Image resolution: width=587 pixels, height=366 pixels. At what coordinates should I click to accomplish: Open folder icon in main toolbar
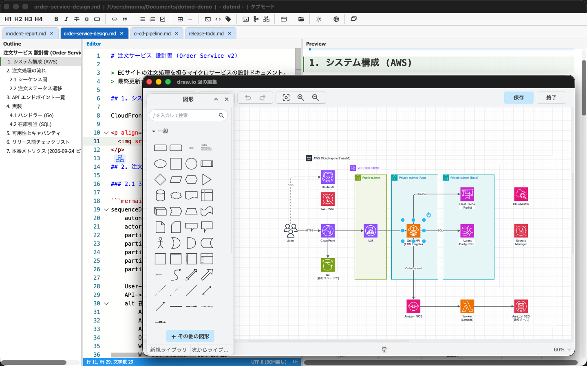pos(301,19)
